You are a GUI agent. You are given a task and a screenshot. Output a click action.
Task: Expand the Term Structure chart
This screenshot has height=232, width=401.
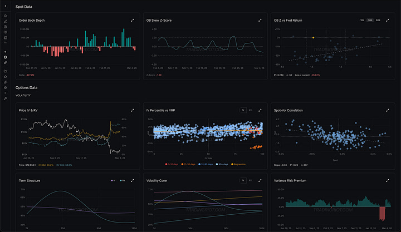(x=133, y=180)
